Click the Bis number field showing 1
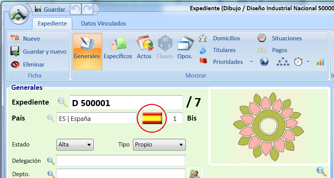 [x=175, y=118]
